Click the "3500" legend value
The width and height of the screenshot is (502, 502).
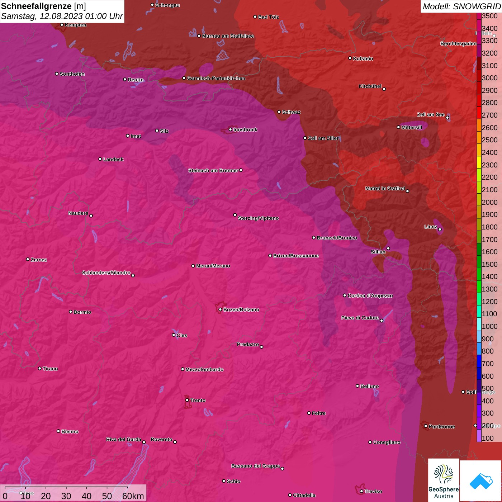[490, 16]
